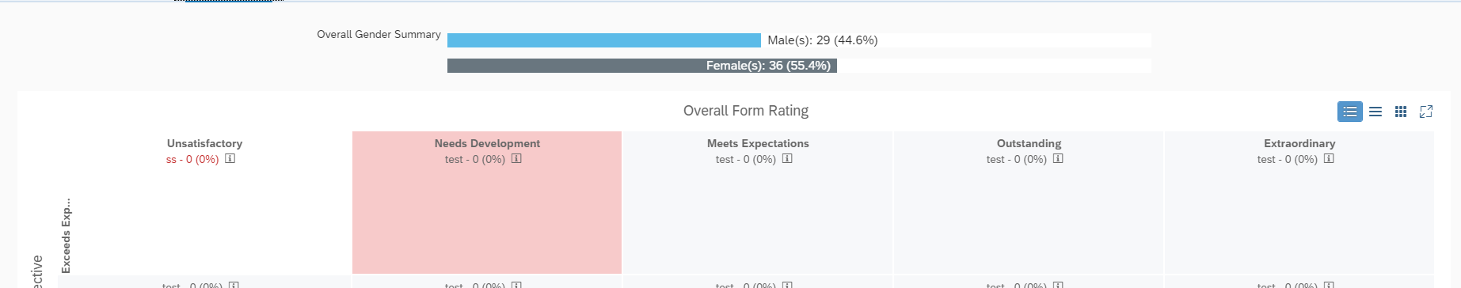This screenshot has width=1461, height=288.
Task: Click the Exceeds Exp... row label
Action: 66,236
